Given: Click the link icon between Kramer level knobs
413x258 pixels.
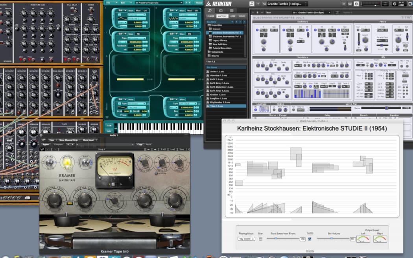Looking at the screenshot, I should tap(70, 203).
